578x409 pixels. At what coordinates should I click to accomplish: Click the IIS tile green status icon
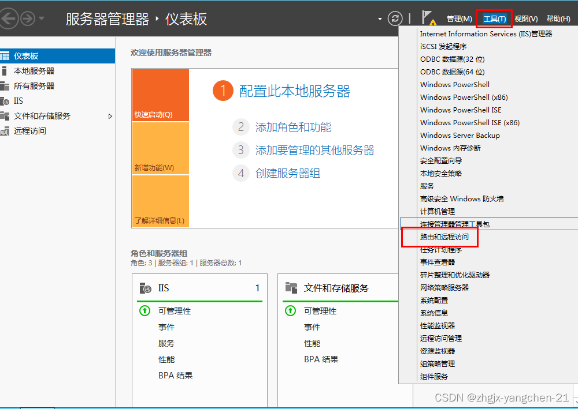point(144,311)
